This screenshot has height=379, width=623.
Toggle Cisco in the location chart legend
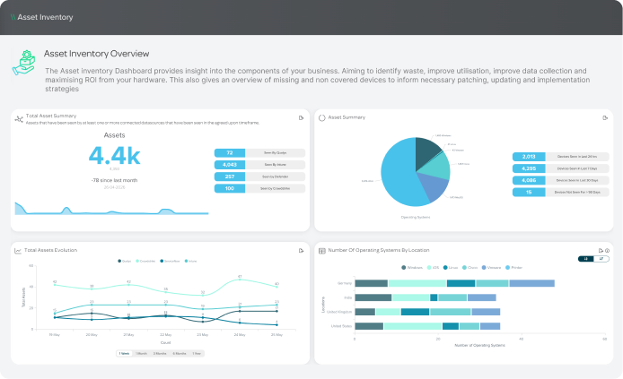point(470,268)
